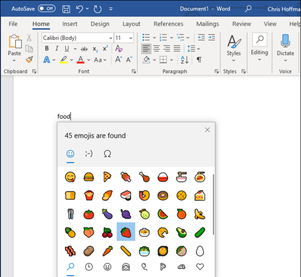Insert the bacon emoji

click(70, 251)
